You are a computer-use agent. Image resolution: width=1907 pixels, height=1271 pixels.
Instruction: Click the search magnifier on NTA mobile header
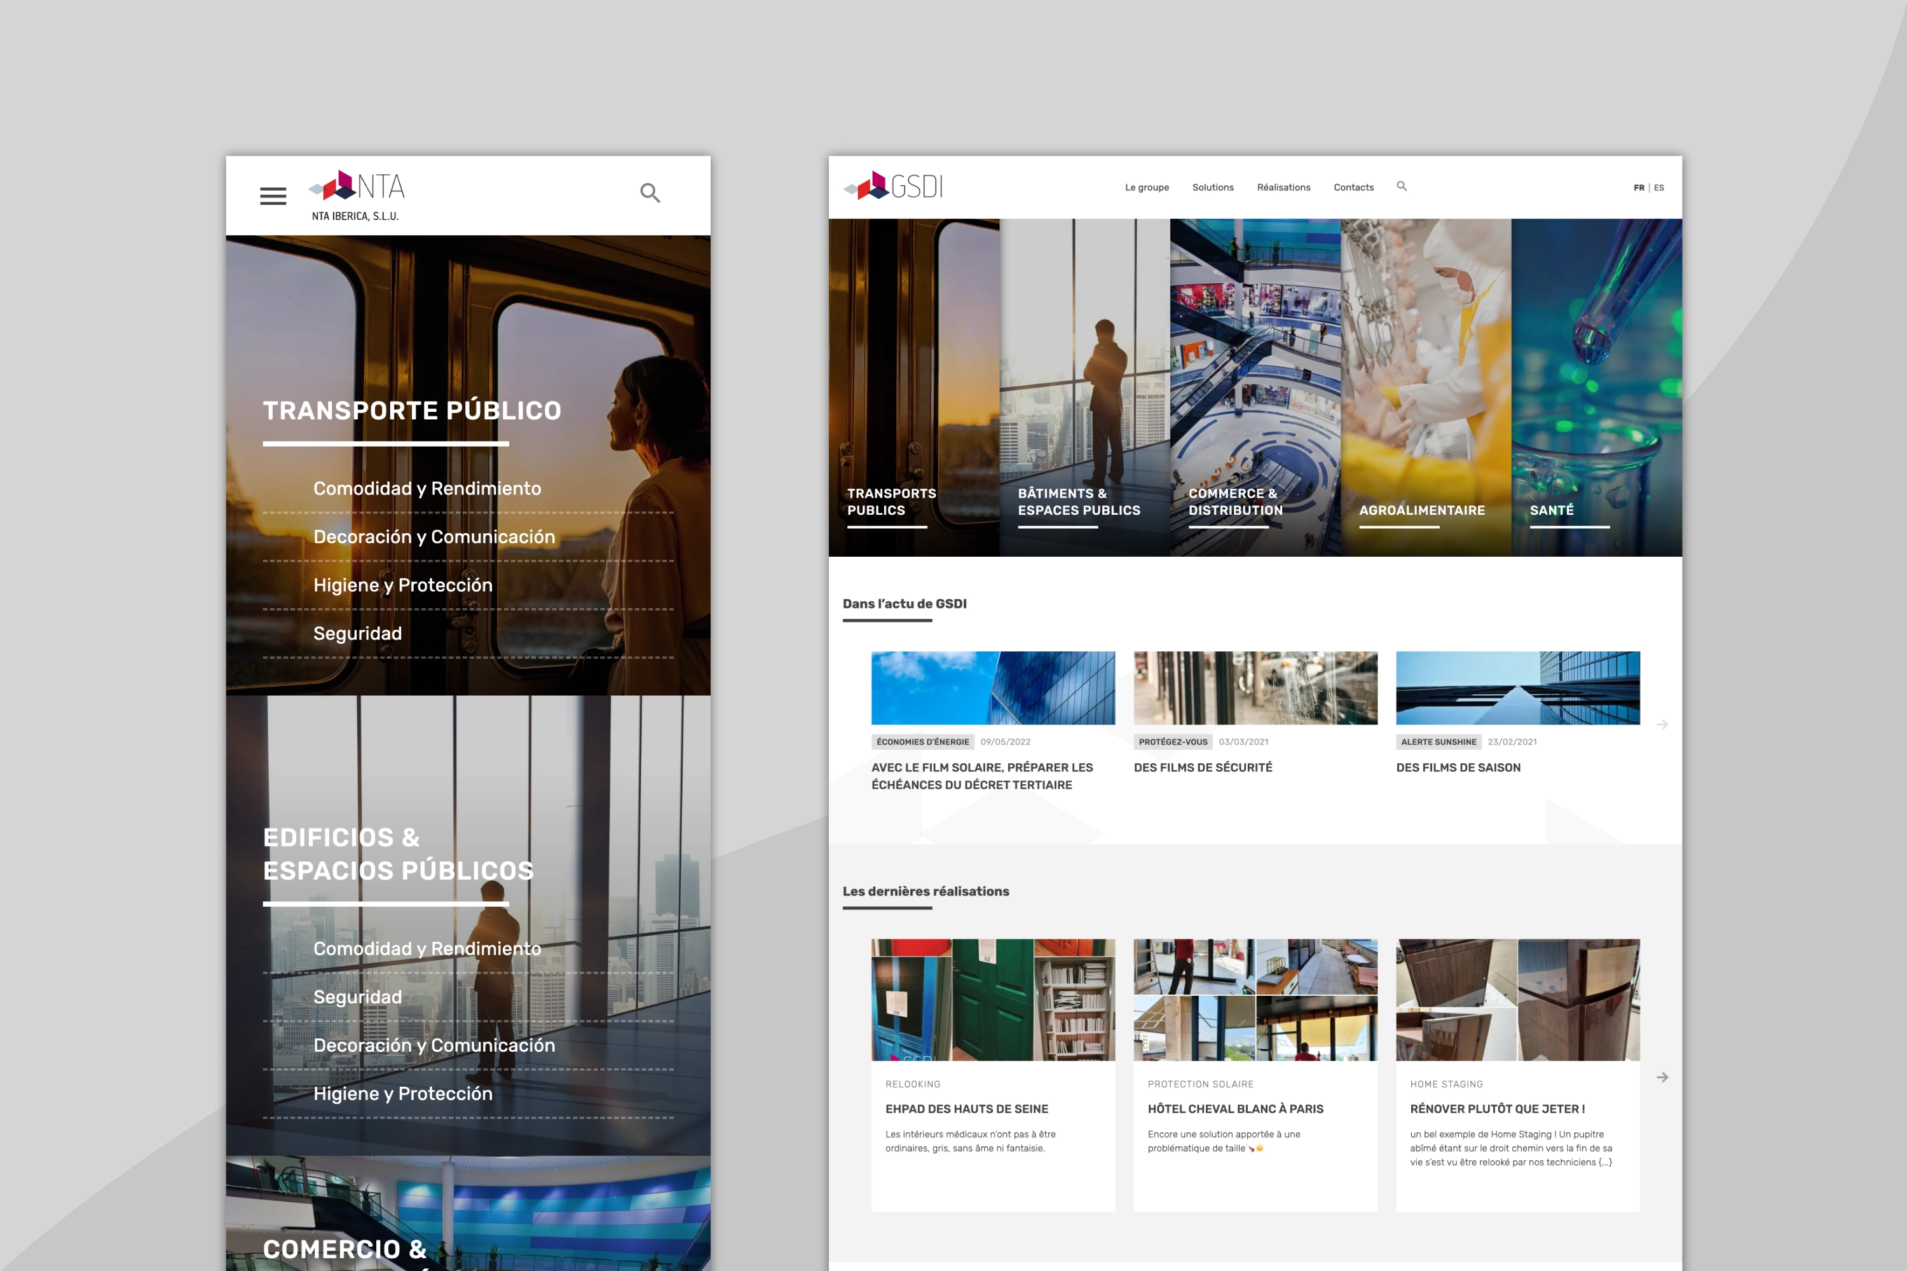[x=650, y=193]
